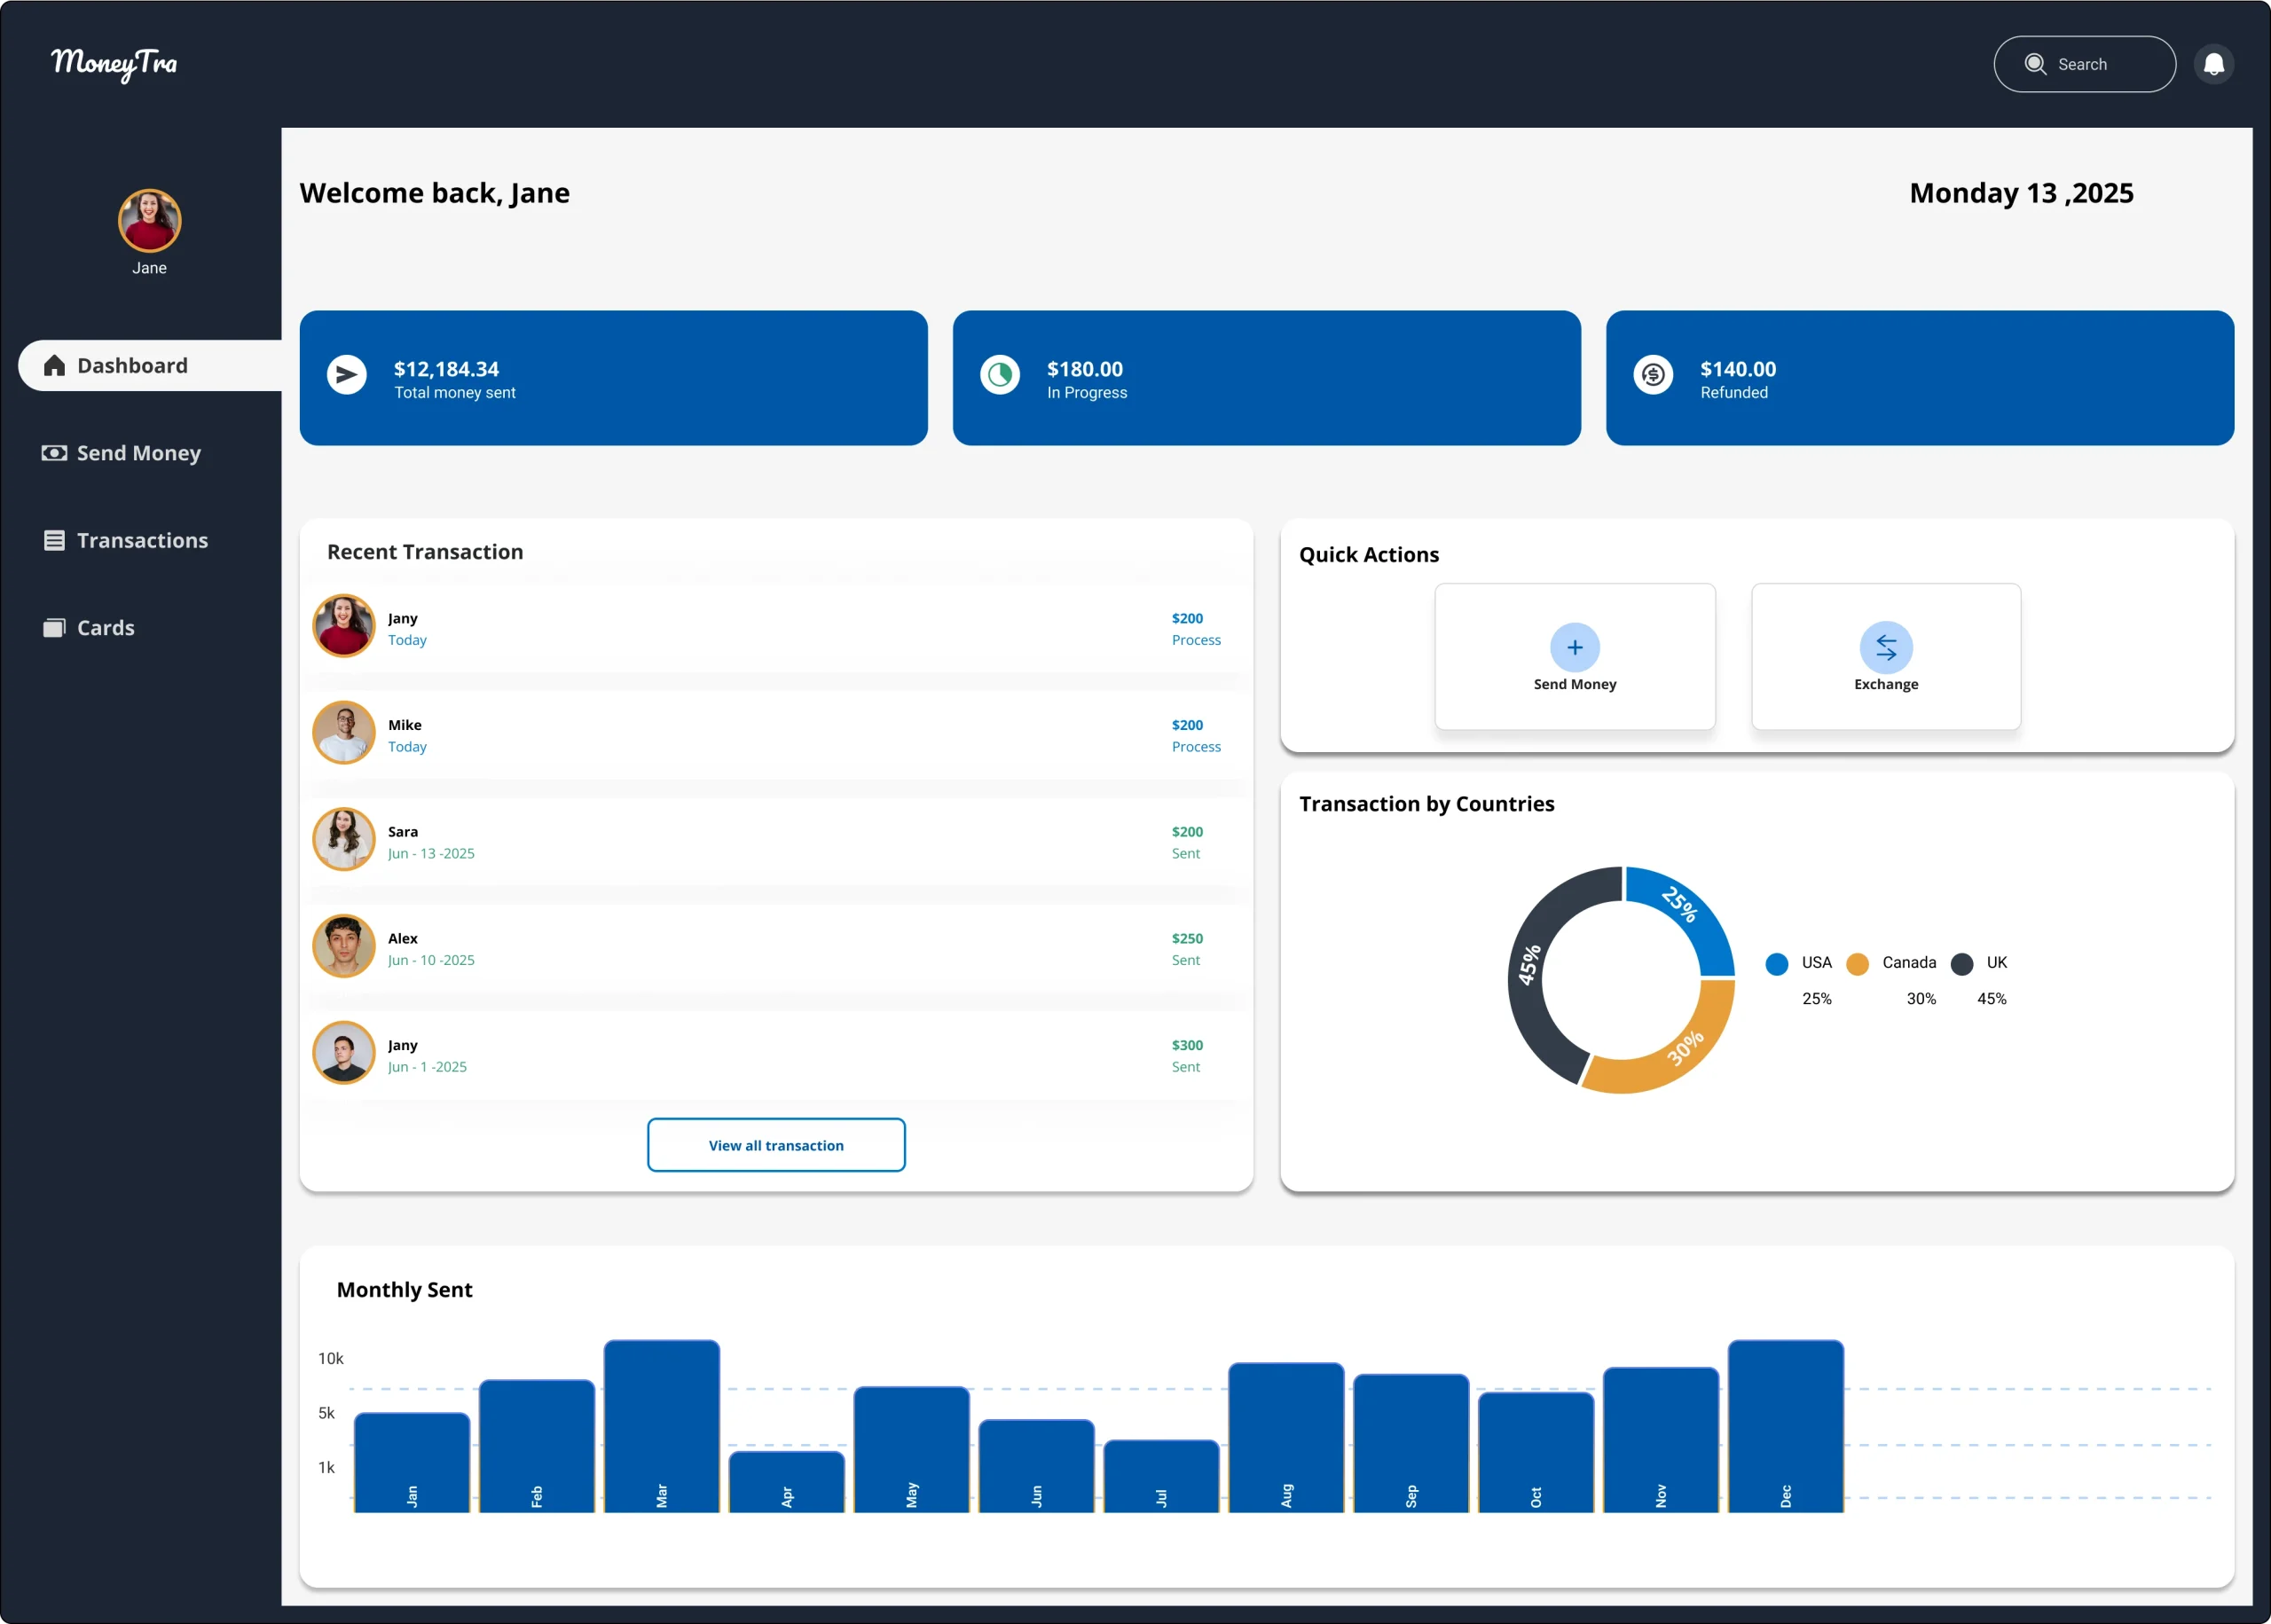Select Jane's profile avatar in sidebar
The width and height of the screenshot is (2271, 1624).
(149, 221)
